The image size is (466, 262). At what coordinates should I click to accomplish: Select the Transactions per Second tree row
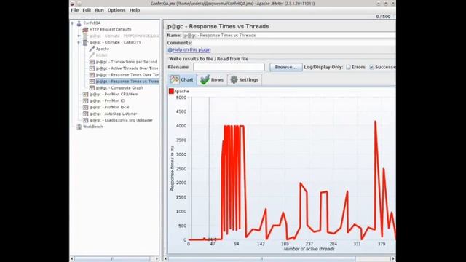tap(126, 62)
